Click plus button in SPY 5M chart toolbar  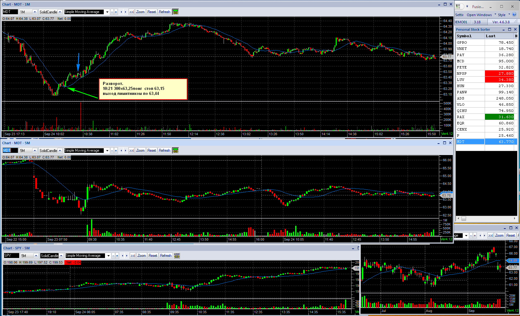tap(117, 256)
